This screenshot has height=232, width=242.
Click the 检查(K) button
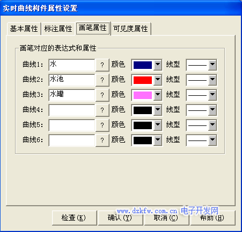coord(74,218)
